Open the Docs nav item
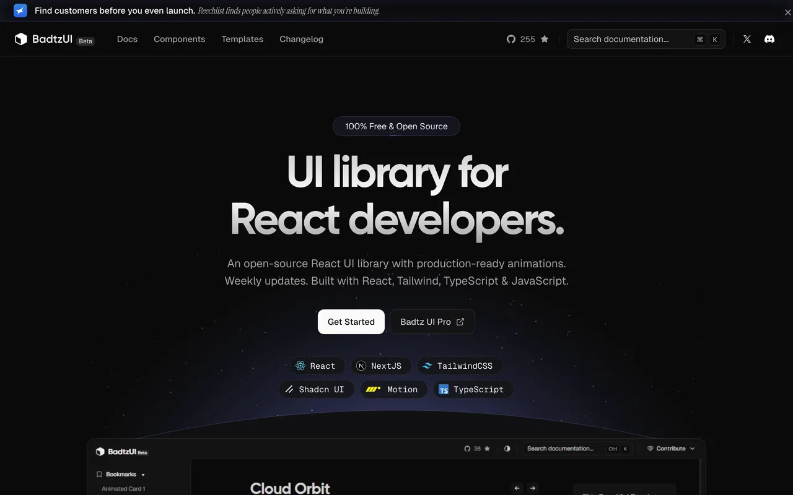The height and width of the screenshot is (495, 793). (127, 39)
